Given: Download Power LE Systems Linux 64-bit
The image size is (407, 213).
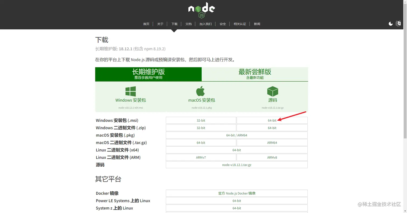Looking at the screenshot, I should pyautogui.click(x=237, y=201).
